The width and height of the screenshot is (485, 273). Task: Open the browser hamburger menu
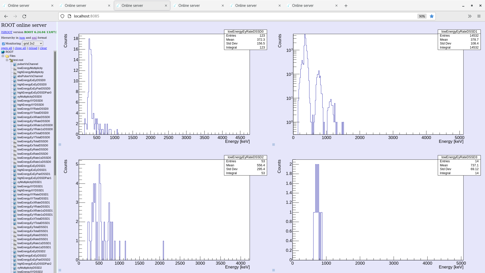click(x=479, y=16)
